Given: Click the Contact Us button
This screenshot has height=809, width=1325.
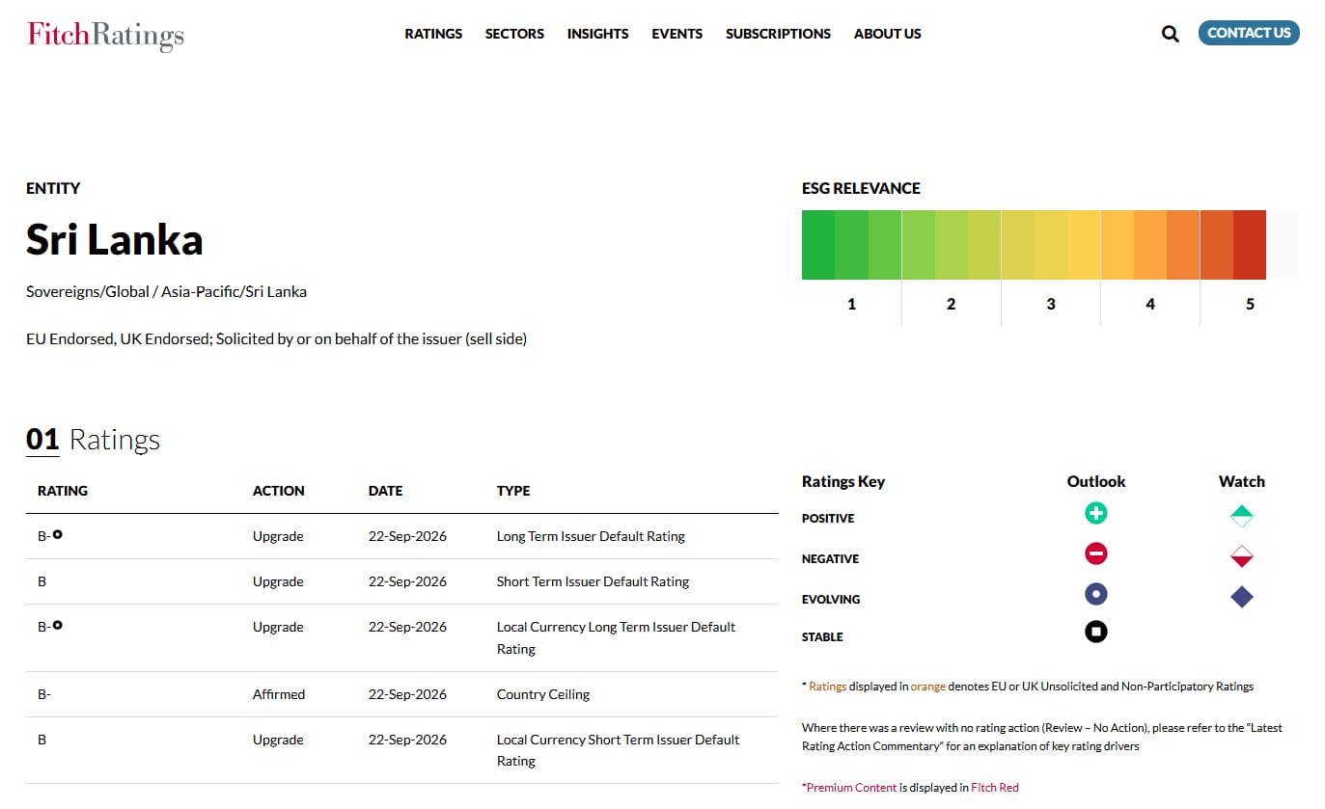Looking at the screenshot, I should [x=1249, y=33].
